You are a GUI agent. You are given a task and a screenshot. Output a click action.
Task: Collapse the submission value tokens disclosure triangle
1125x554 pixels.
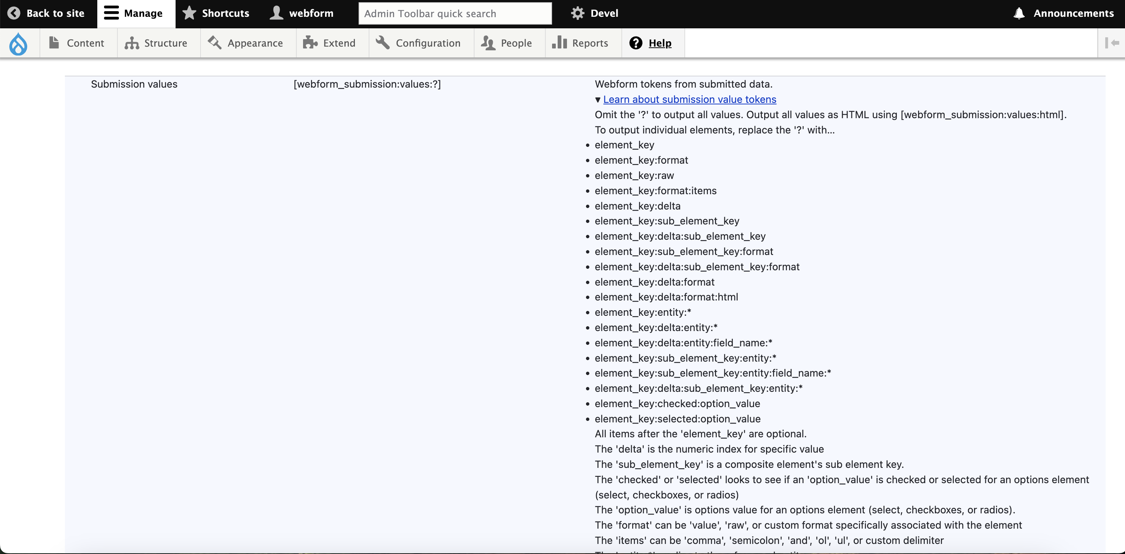pos(598,100)
